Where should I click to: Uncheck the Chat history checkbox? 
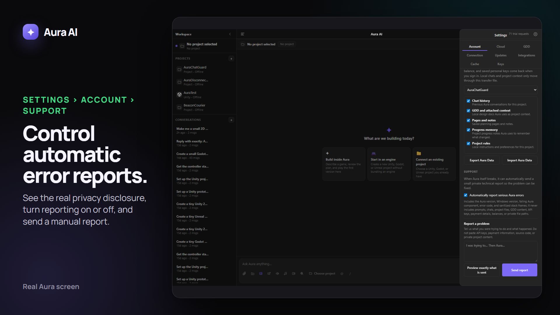468,101
